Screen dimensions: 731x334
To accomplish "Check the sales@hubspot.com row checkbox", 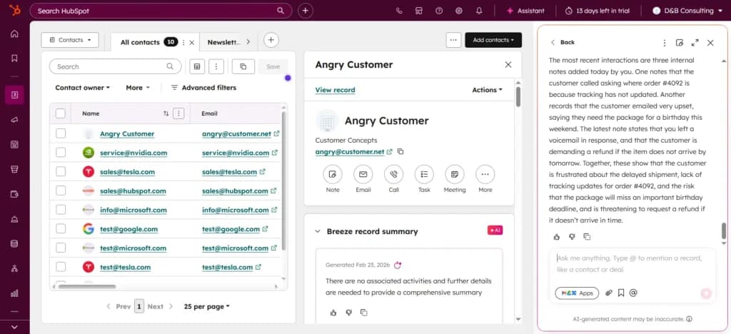I will tap(61, 191).
